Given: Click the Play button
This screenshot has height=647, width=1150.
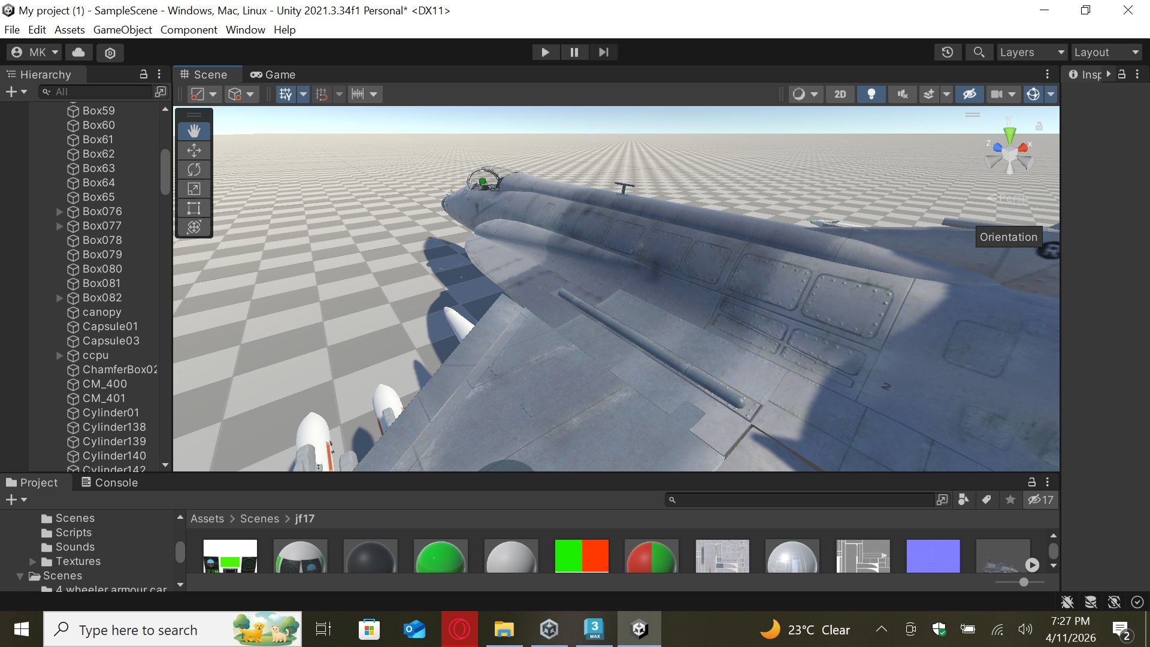Looking at the screenshot, I should pos(545,52).
